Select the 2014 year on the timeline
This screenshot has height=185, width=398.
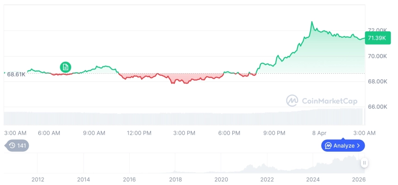pyautogui.click(x=83, y=179)
